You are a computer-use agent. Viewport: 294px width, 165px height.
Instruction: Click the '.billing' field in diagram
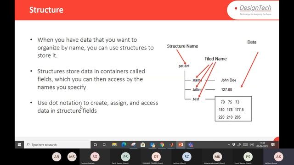tap(197, 90)
